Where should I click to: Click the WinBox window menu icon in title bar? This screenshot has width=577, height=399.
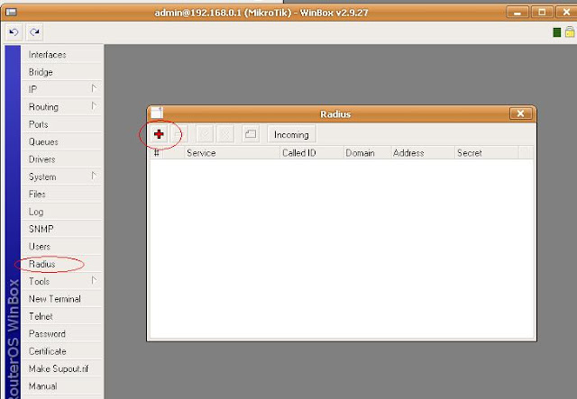[x=11, y=12]
